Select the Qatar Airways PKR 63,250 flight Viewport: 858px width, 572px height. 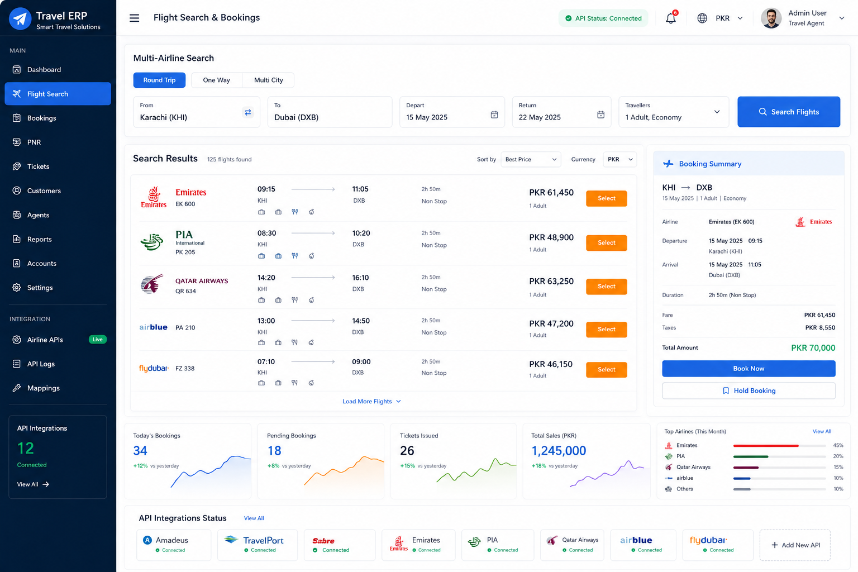tap(607, 287)
